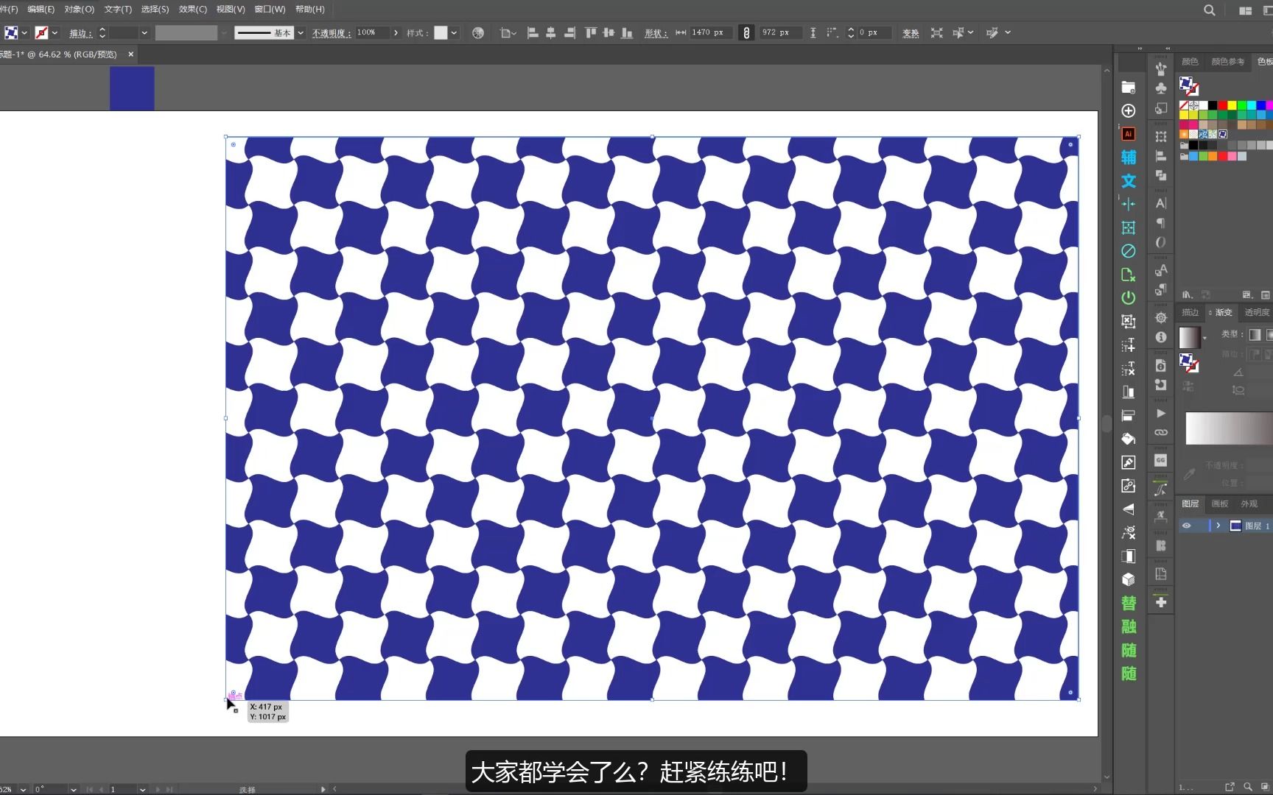
Task: Open the artboard number dropdown in status bar
Action: coord(142,789)
